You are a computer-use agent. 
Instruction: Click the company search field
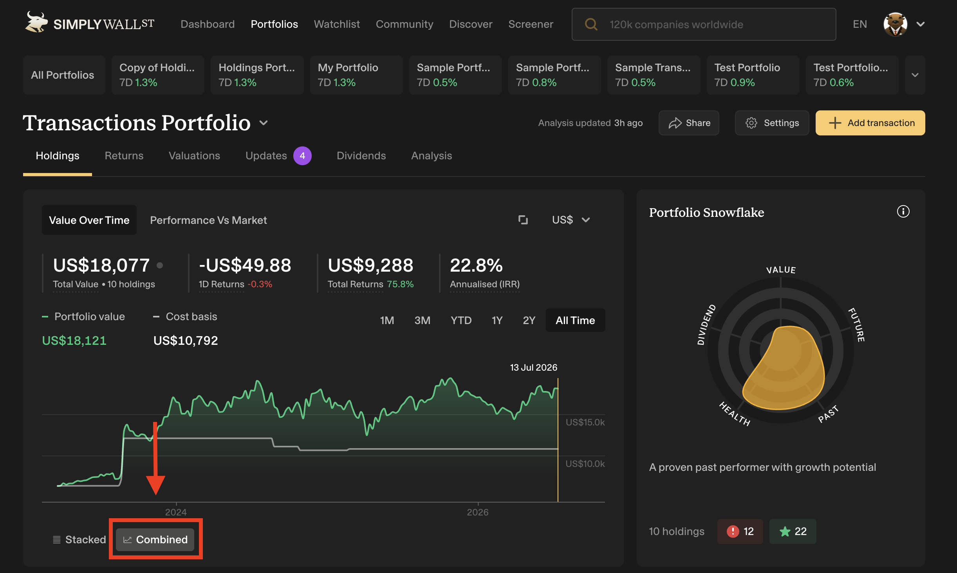coord(704,24)
